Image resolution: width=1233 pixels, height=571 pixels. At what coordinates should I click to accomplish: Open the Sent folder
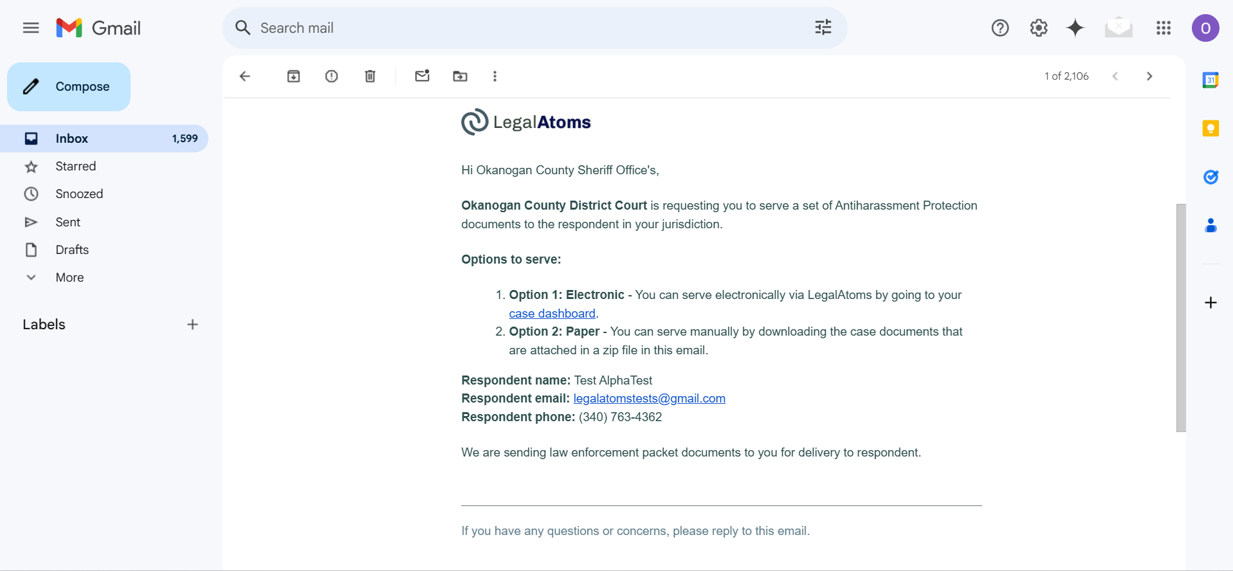[x=104, y=222]
